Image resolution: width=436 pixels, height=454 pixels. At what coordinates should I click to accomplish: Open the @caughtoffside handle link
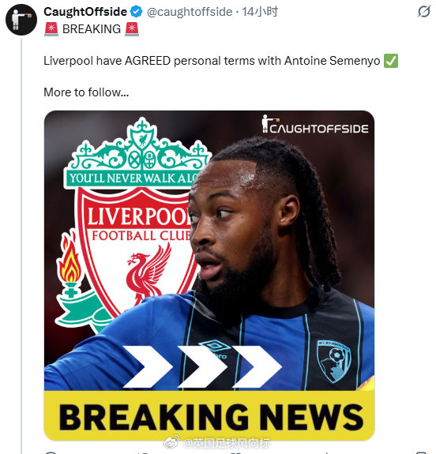click(x=190, y=12)
